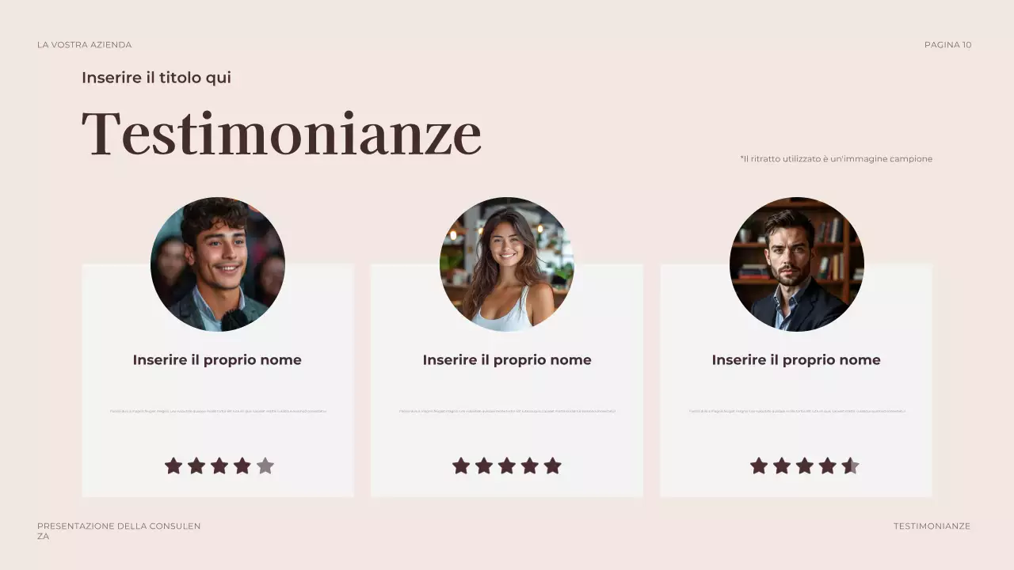This screenshot has height=570, width=1014.
Task: Select the 'LA VOSTRA AZIENDA' header text
Action: pyautogui.click(x=85, y=45)
